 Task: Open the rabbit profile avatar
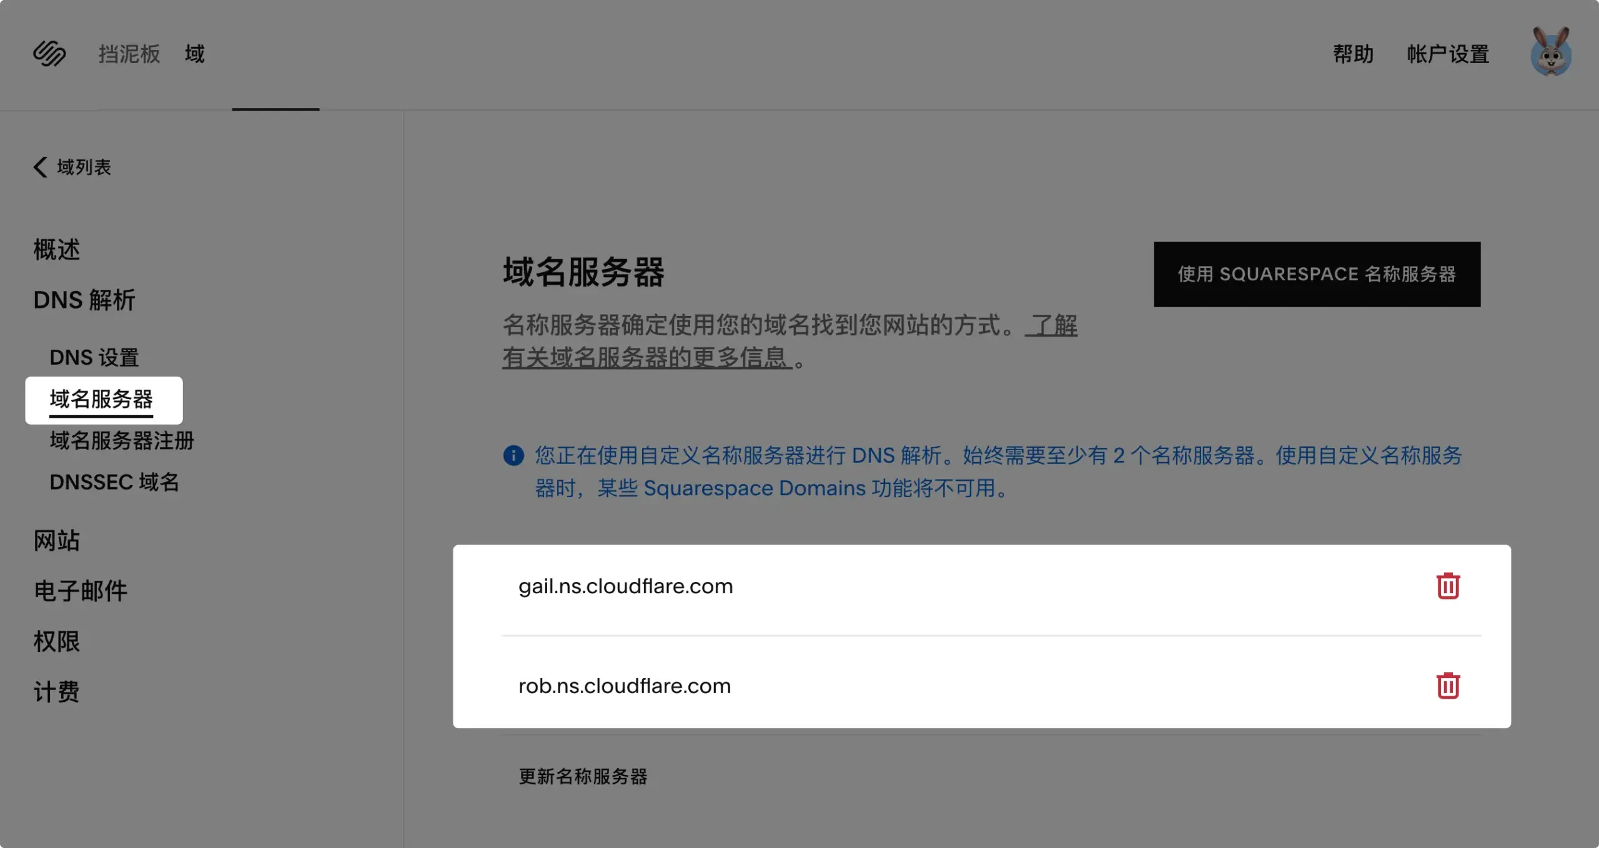[x=1551, y=52]
